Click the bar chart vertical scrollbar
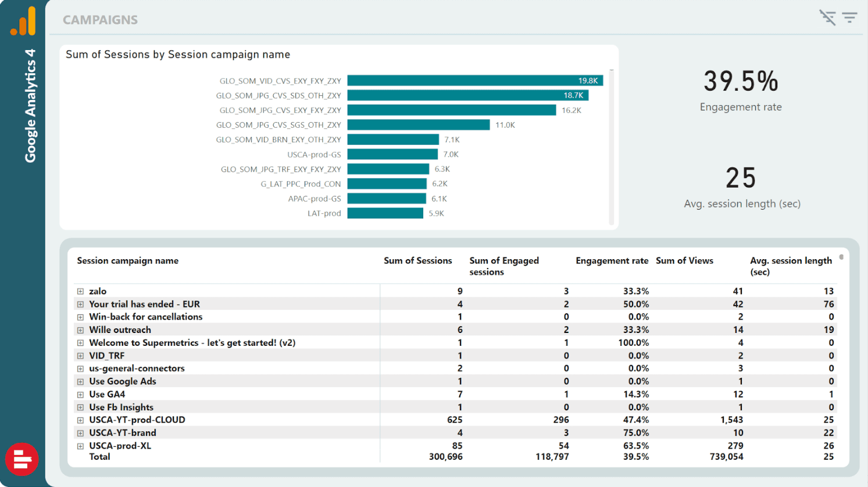Screen dimensions: 868x487 point(611,145)
